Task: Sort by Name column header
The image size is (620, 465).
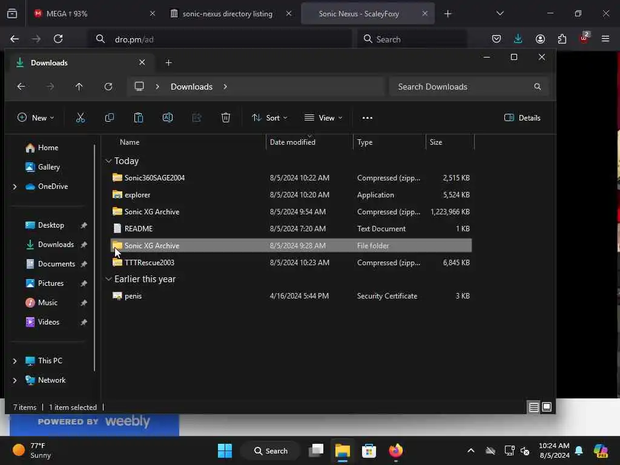Action: [x=130, y=142]
